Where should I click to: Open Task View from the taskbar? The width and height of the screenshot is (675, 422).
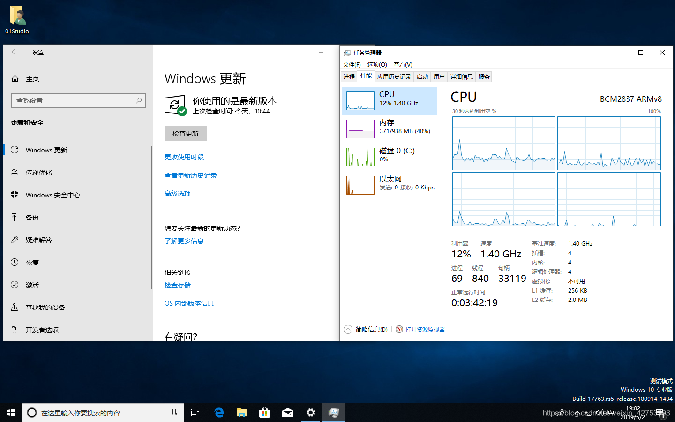[195, 413]
